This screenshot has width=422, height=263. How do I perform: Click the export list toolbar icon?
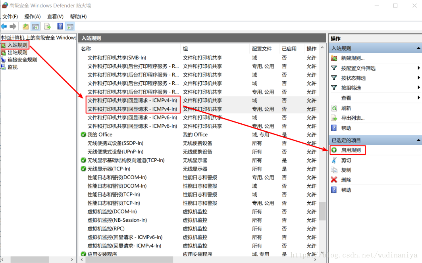tap(48, 26)
